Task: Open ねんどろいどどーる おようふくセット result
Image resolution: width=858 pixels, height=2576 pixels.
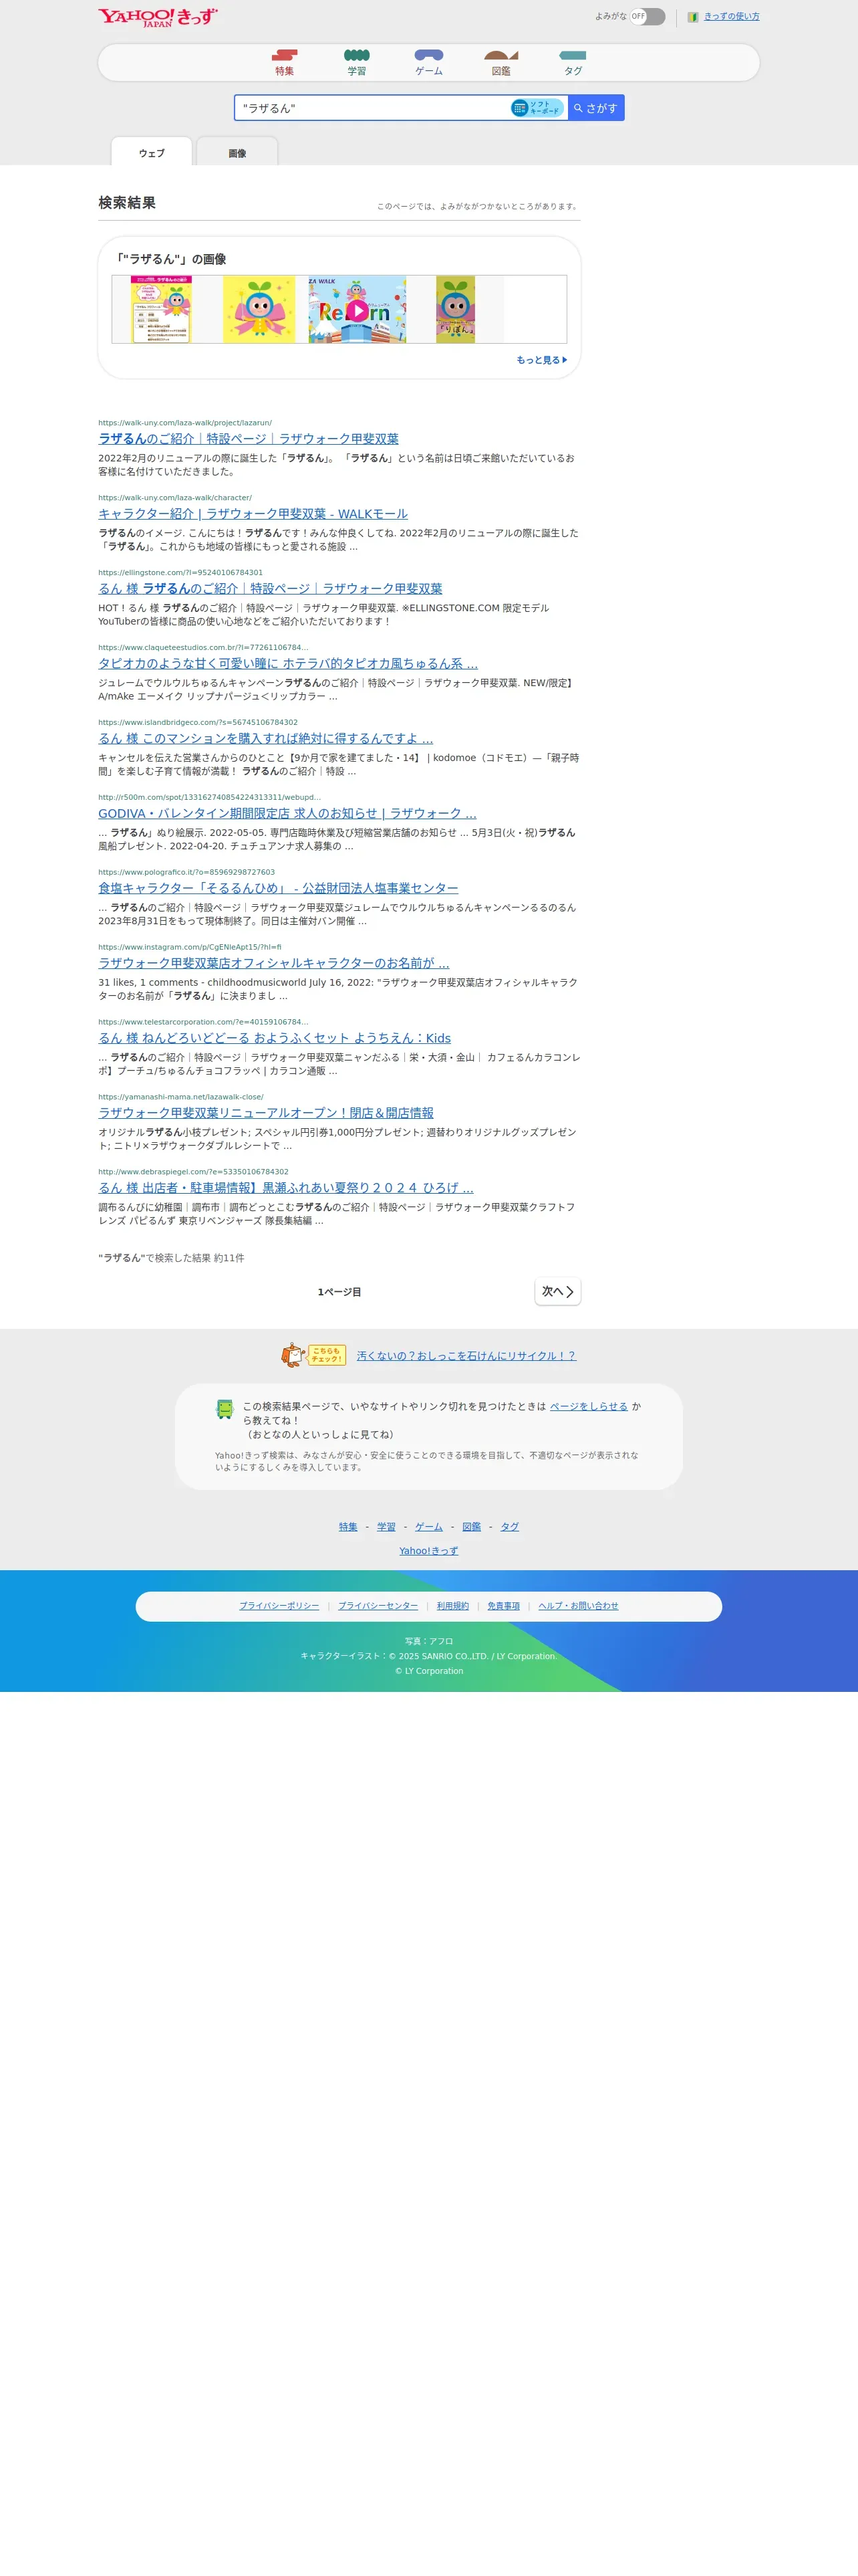Action: point(275,1038)
